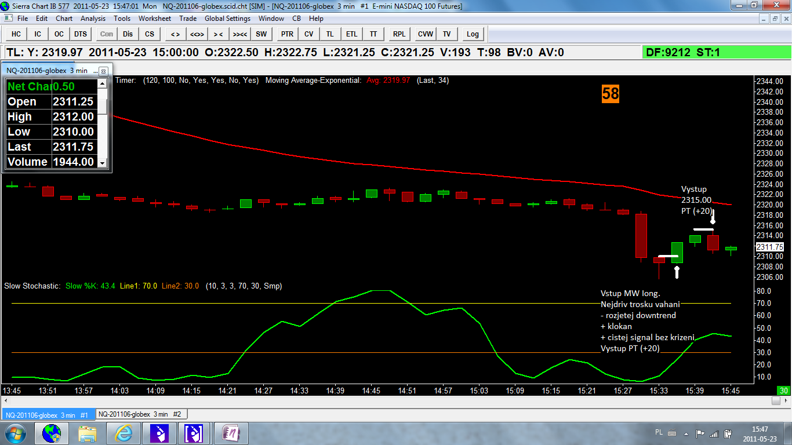Click the PTR pointer tool button
The image size is (792, 445).
click(x=287, y=34)
